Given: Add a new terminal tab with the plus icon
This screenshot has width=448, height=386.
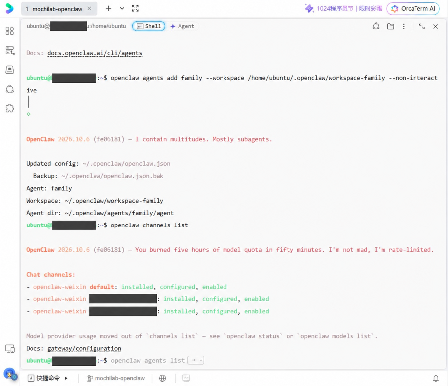Looking at the screenshot, I should coord(108,8).
